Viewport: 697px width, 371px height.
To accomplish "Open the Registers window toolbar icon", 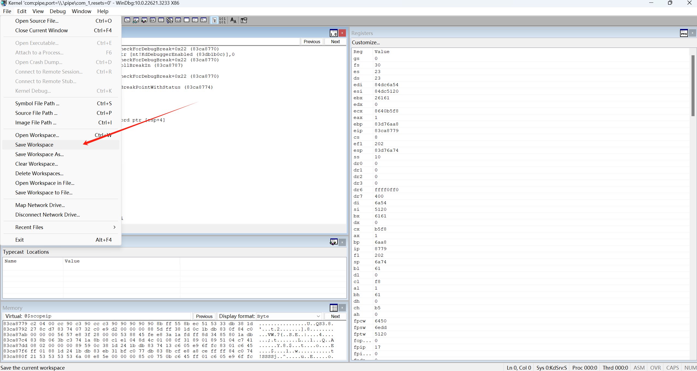I will click(153, 20).
